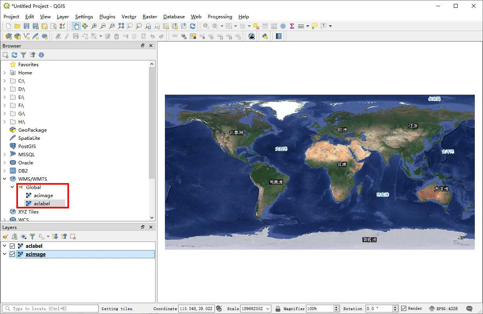Viewport: 483px width, 314px height.
Task: Expand the MSSQL node
Action: coord(4,154)
